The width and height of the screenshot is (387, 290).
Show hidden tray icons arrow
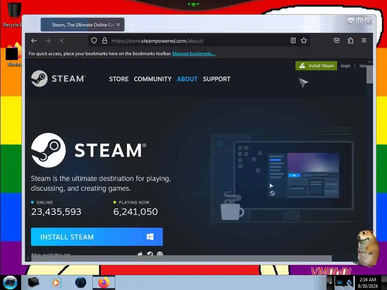click(x=330, y=282)
